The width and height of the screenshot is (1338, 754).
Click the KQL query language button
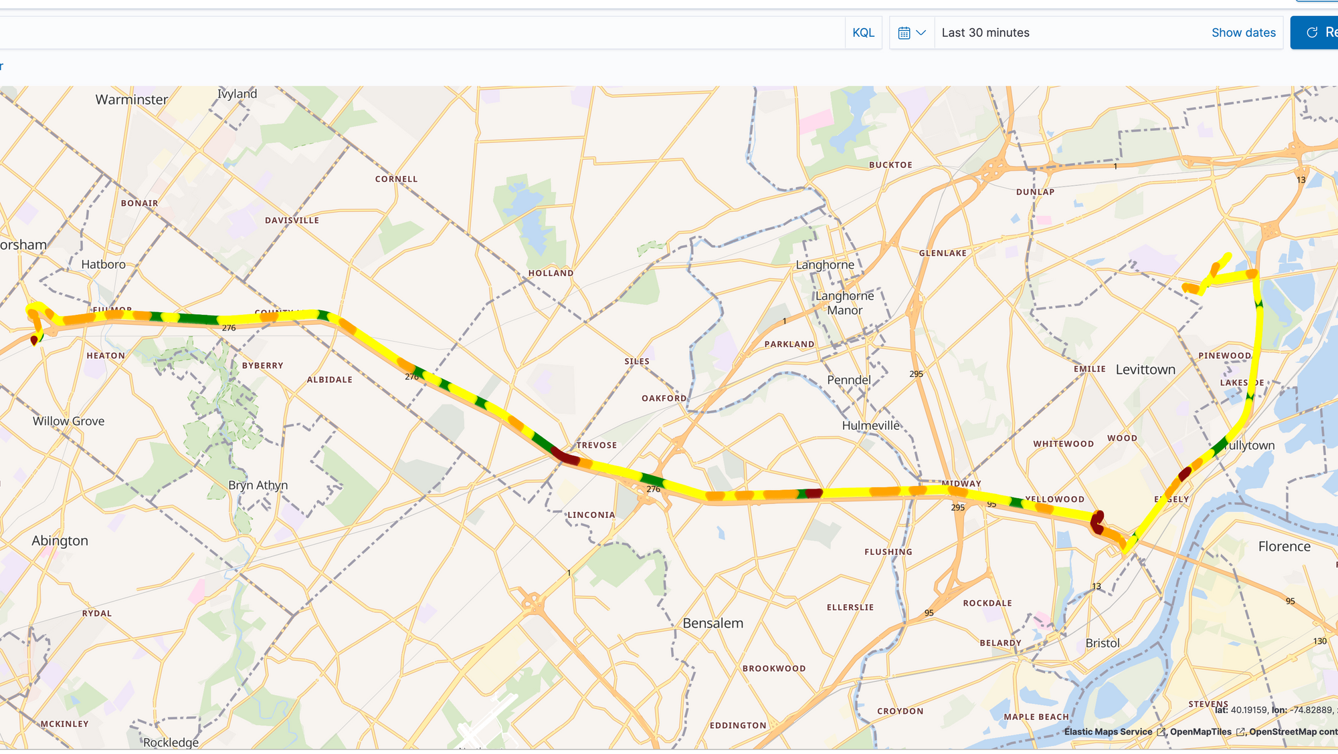tap(863, 33)
